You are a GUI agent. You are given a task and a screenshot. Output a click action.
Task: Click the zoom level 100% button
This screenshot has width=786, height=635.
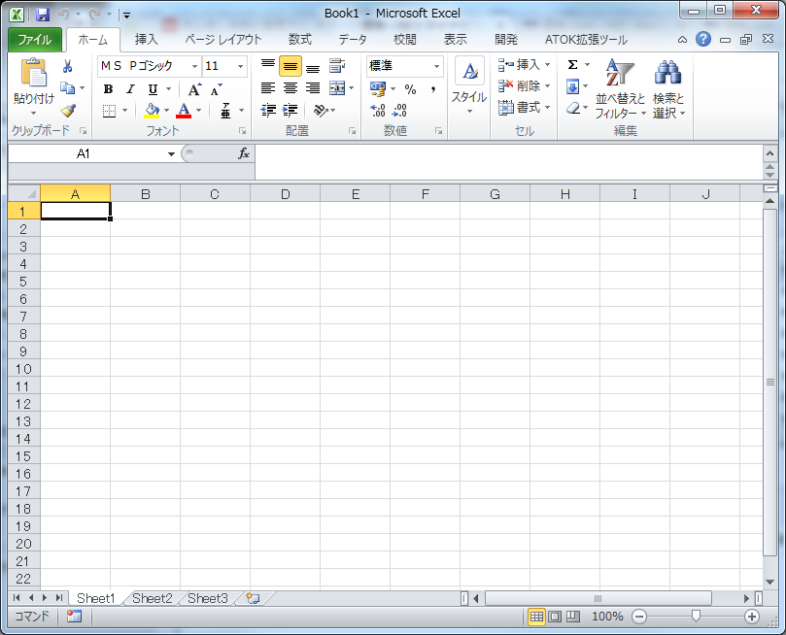click(607, 617)
